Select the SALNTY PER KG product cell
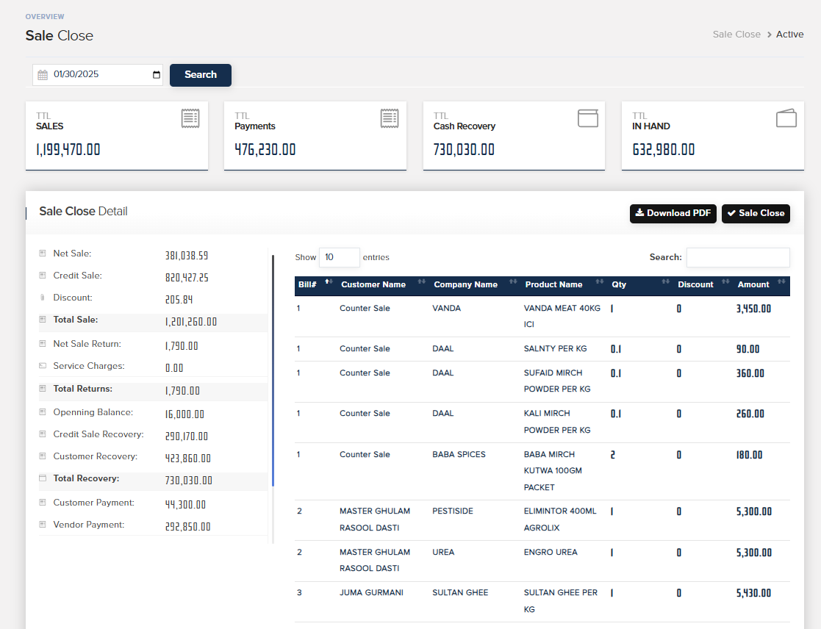 [x=556, y=348]
